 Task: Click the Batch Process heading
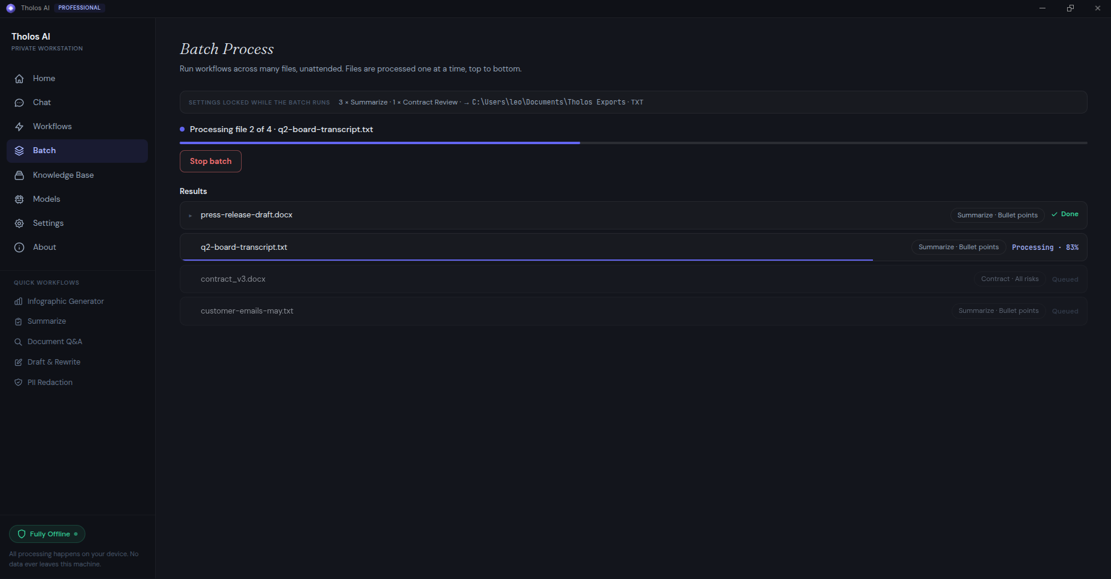pyautogui.click(x=227, y=49)
